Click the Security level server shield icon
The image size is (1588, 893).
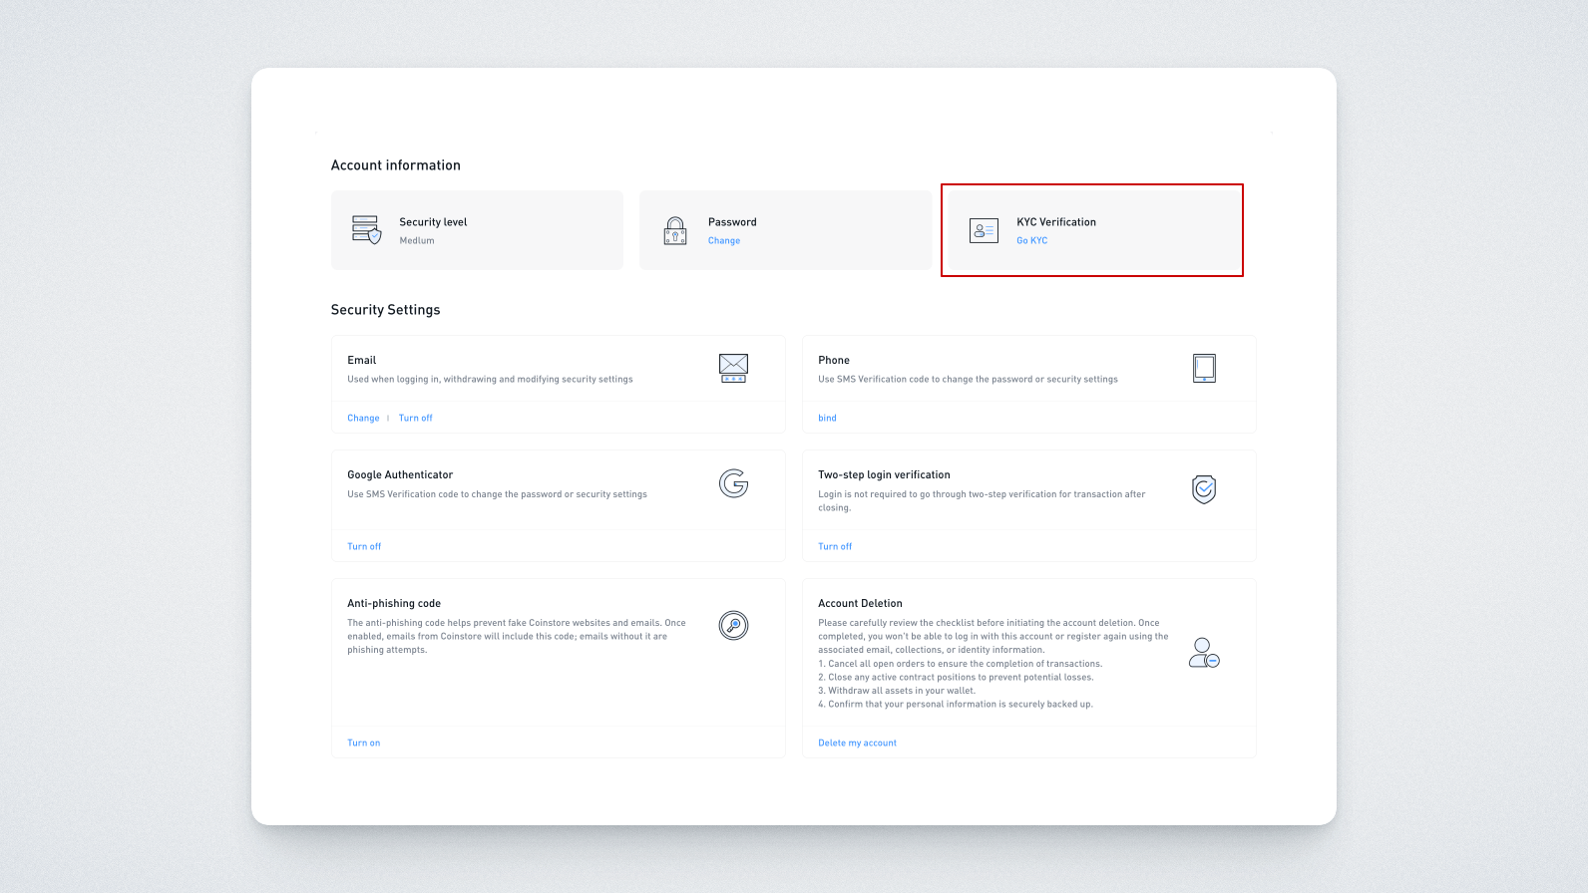click(366, 230)
